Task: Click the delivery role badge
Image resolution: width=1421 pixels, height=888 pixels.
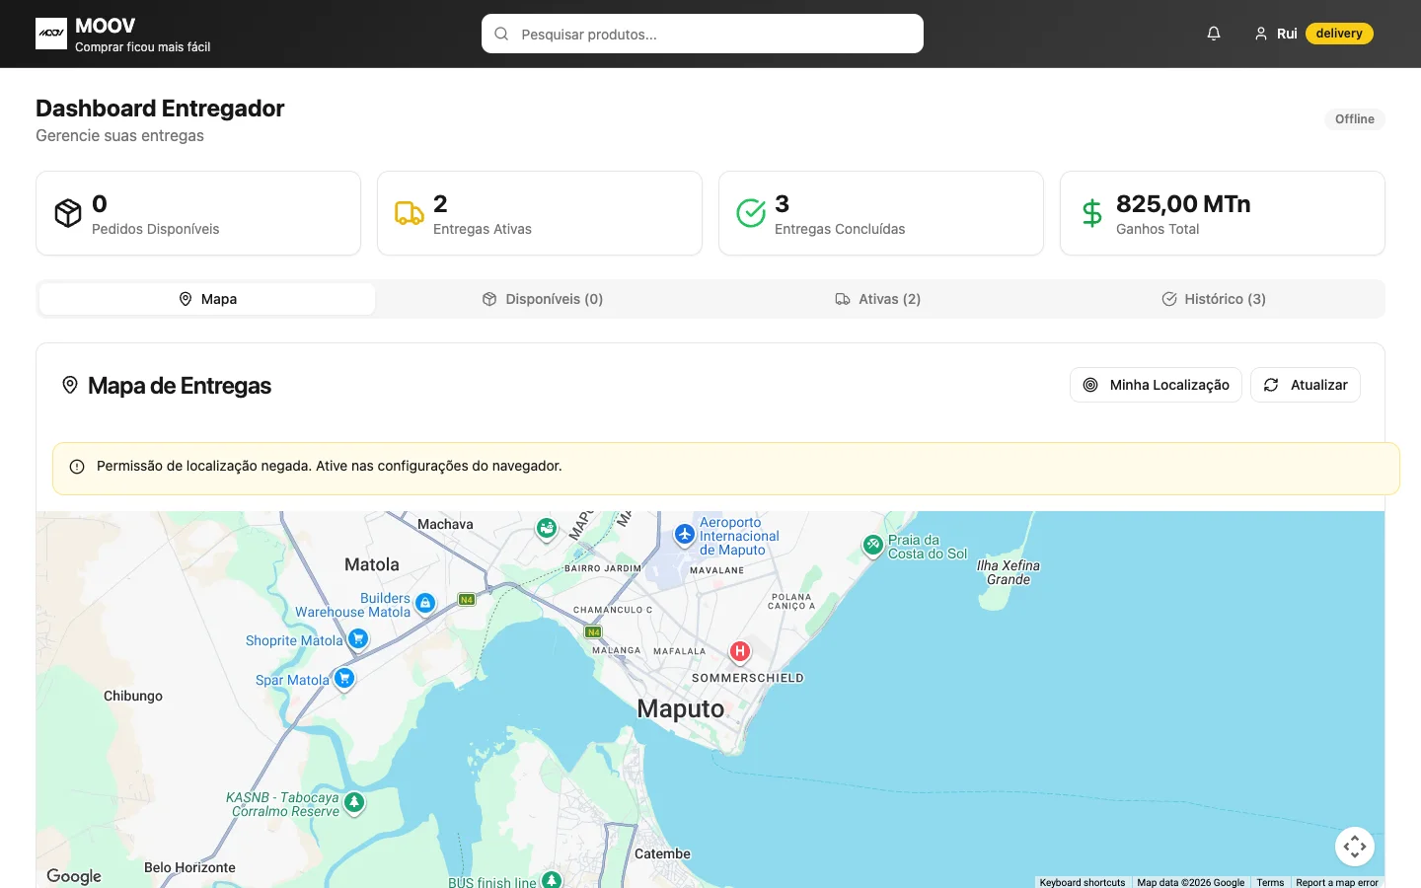Action: (x=1339, y=34)
